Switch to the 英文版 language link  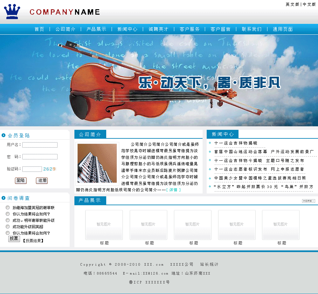292,4
